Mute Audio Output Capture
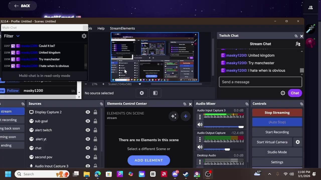Image resolution: width=321 pixels, height=180 pixels. point(200,147)
